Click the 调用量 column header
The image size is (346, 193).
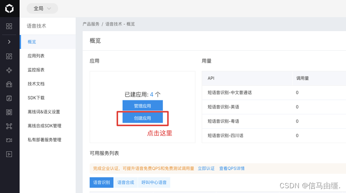coord(302,78)
